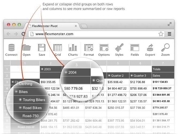This screenshot has width=179, height=134.
Task: Select column number 7 header
Action: tap(163, 63)
